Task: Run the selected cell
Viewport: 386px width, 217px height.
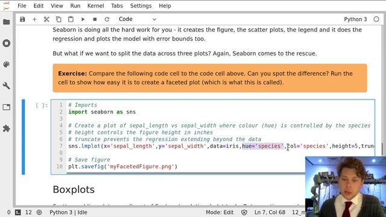Action: [83, 19]
